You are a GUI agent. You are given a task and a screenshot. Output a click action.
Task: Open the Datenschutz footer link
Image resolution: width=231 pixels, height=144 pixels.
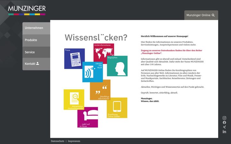tap(57, 141)
